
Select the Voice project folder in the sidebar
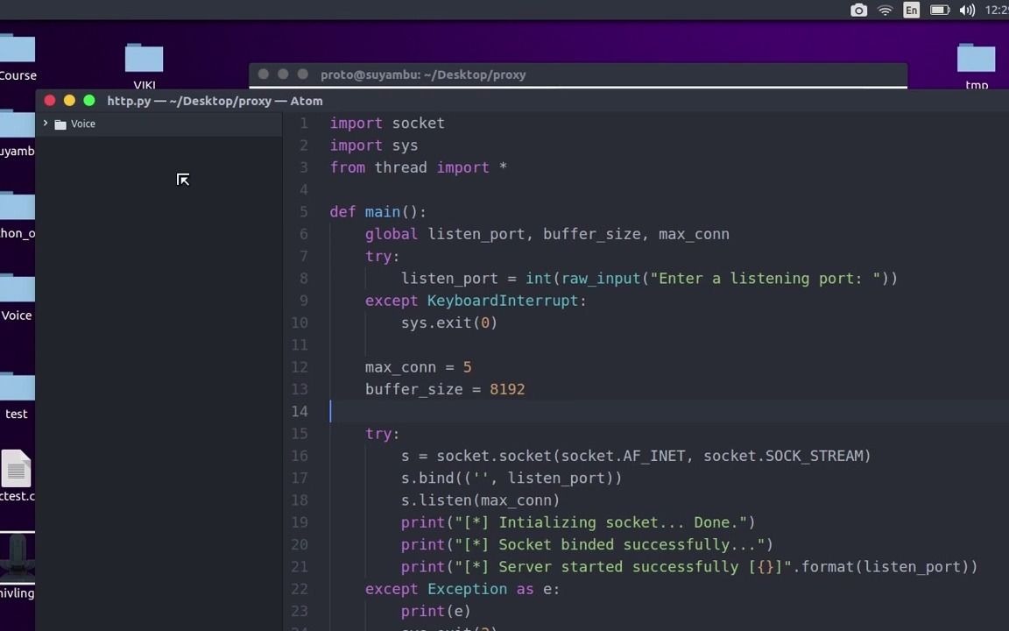point(82,124)
